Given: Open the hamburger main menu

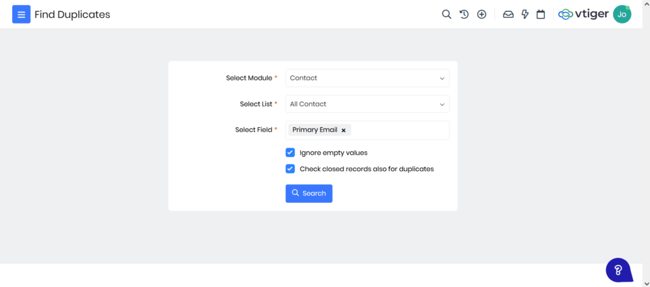Looking at the screenshot, I should [21, 15].
